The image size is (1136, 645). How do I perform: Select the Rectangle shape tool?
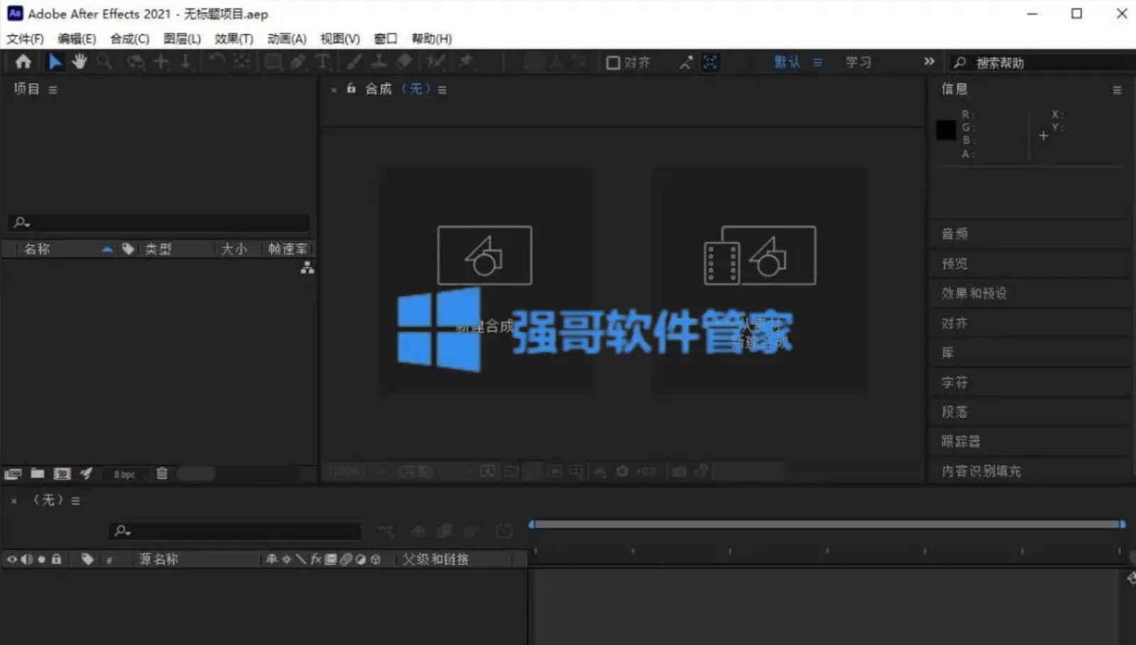(x=273, y=62)
